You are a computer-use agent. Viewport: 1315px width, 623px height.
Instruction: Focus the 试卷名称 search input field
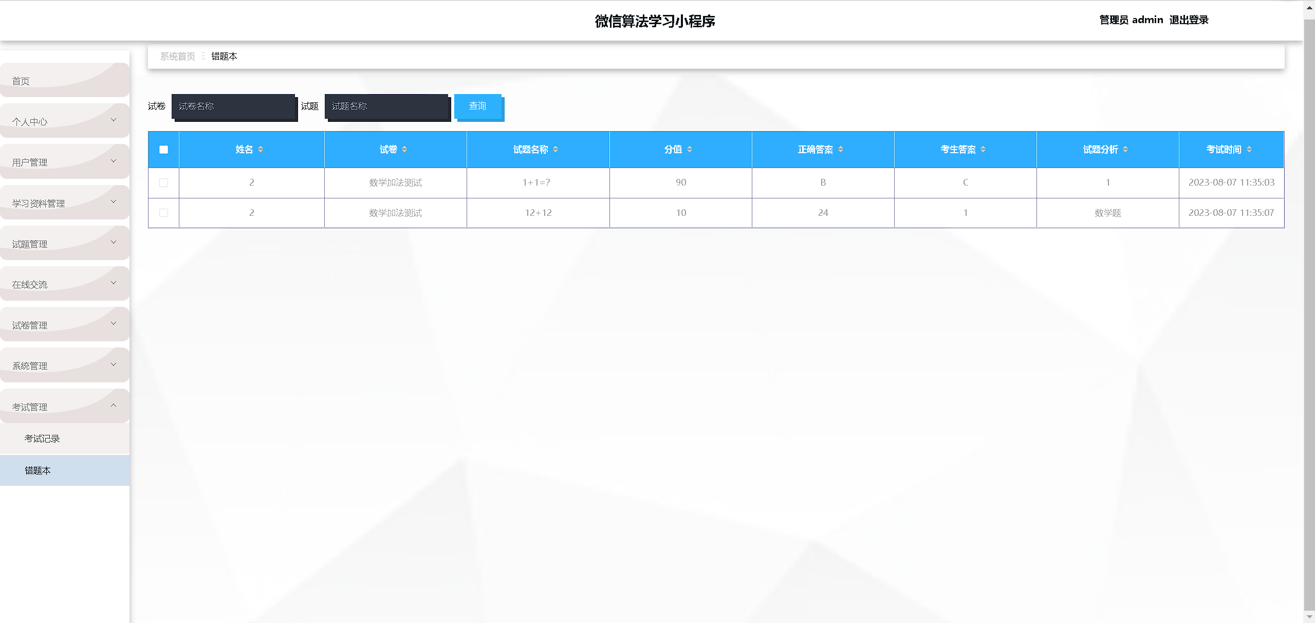[x=233, y=106]
